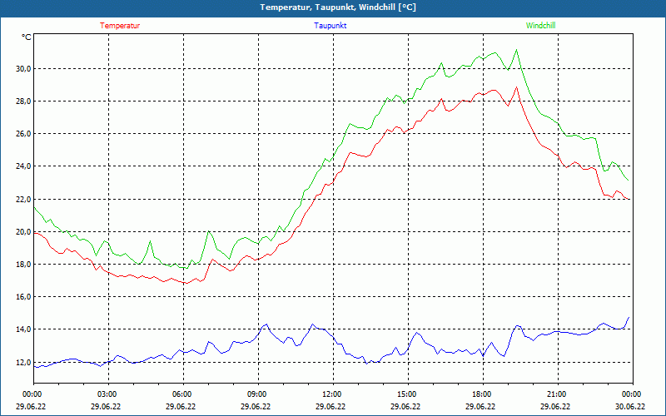Click the 24,0 y-axis value
This screenshot has width=666, height=416.
click(23, 166)
